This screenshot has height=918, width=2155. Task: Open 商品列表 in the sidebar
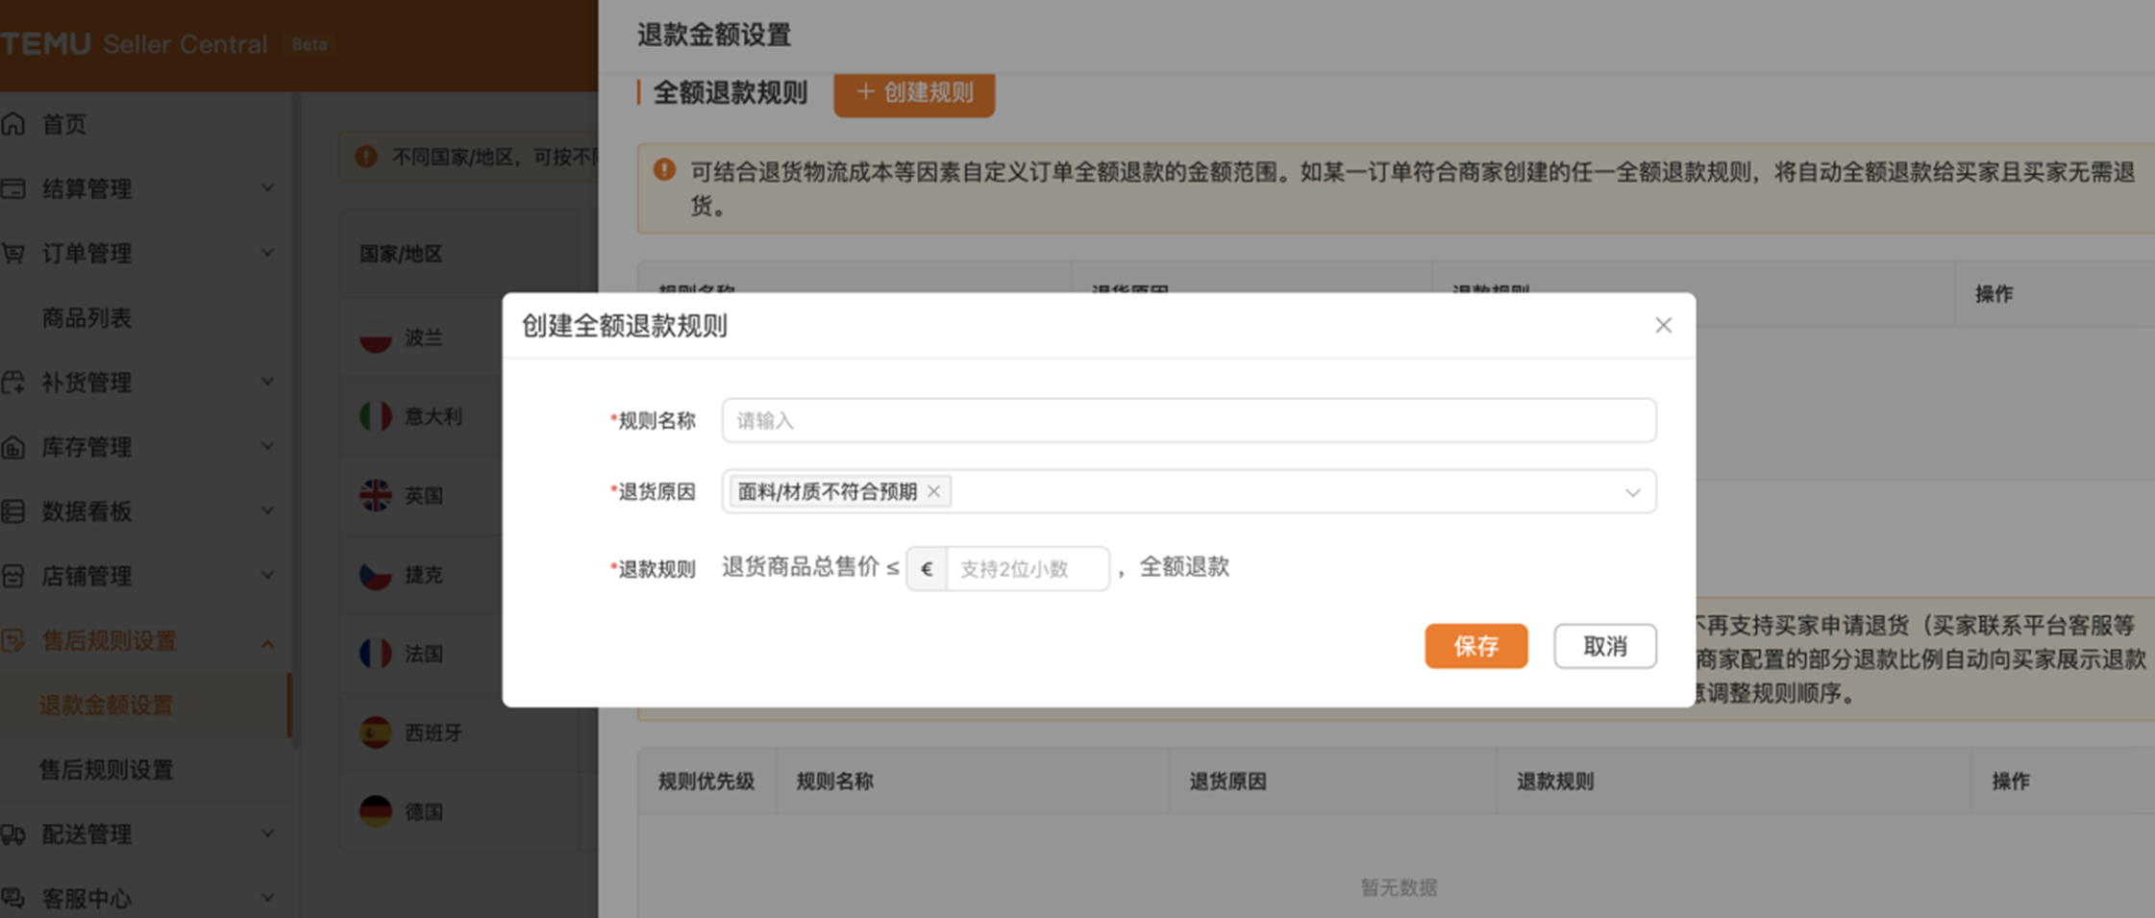click(87, 318)
